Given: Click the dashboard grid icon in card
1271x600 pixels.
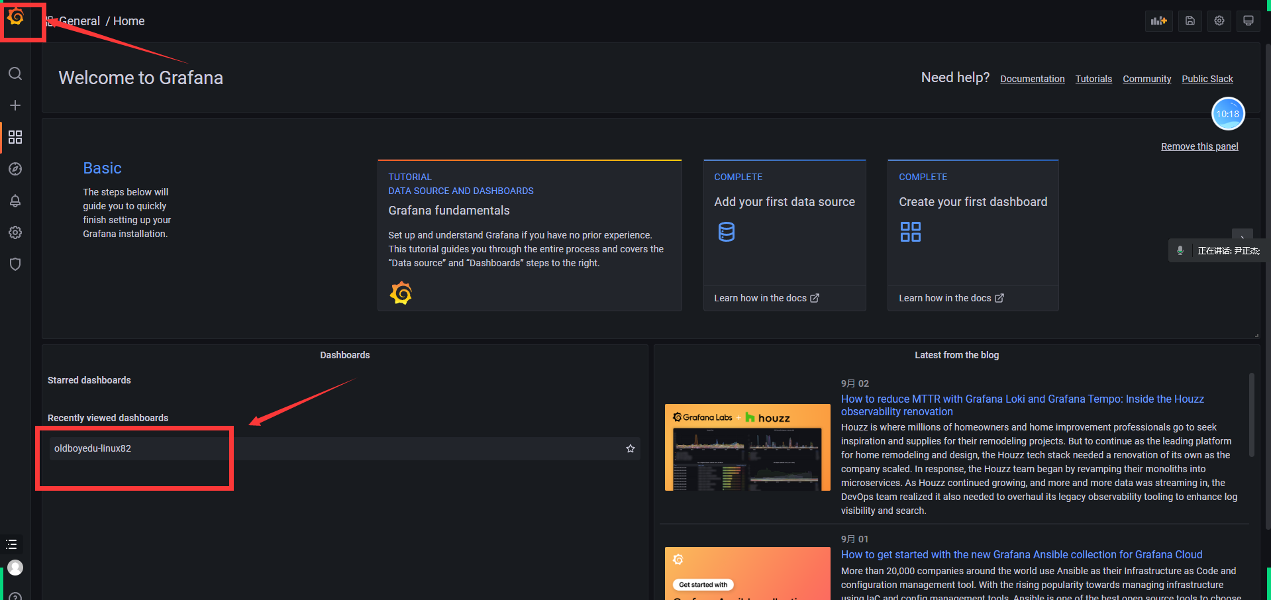Looking at the screenshot, I should (x=911, y=232).
